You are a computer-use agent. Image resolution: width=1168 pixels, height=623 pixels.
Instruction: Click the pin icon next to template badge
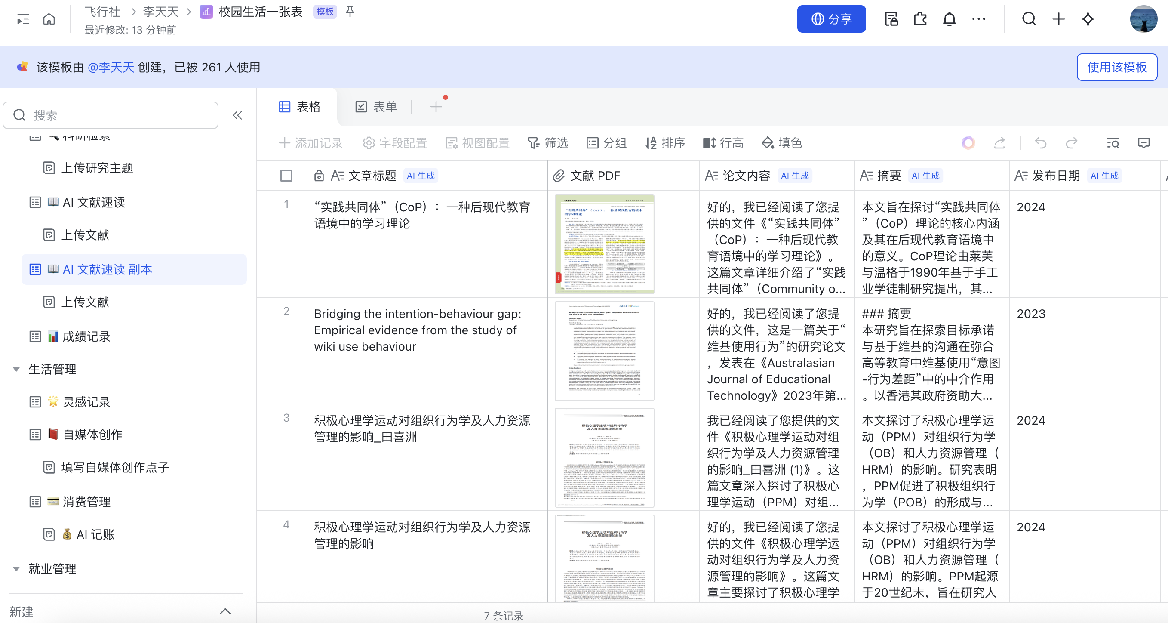350,12
